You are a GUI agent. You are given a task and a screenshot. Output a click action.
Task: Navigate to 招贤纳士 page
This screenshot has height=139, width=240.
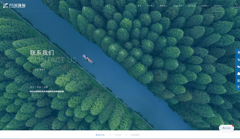pyautogui.click(x=205, y=6)
